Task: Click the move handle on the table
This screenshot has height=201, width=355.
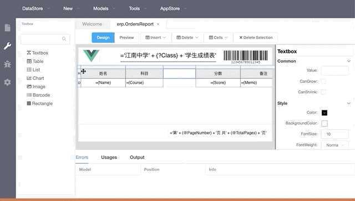Action: [83, 72]
